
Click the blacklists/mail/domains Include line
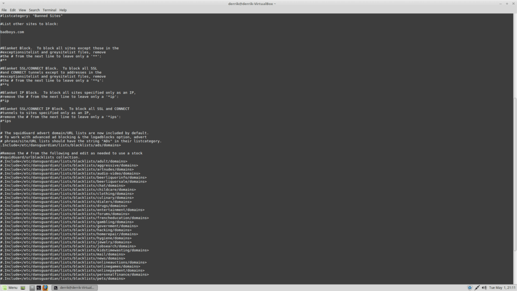pyautogui.click(x=62, y=254)
